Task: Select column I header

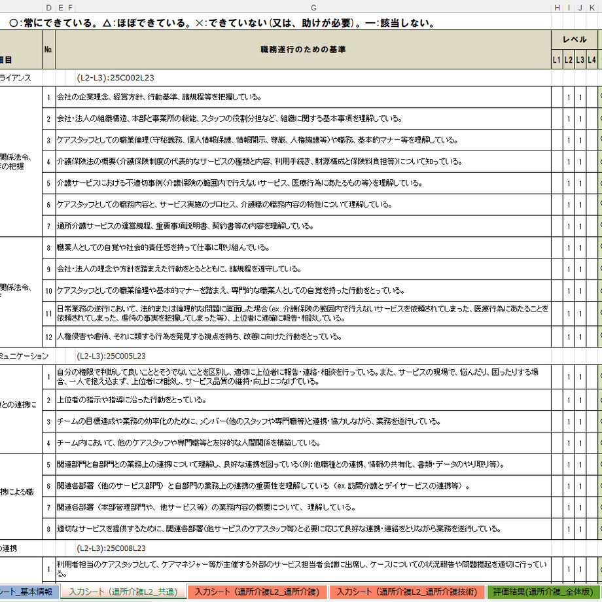Action: click(x=569, y=8)
